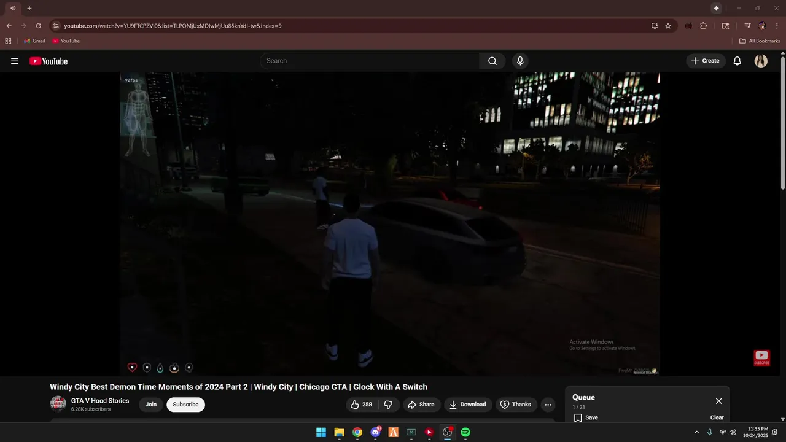The width and height of the screenshot is (786, 442).
Task: Open Windows Start menu
Action: pos(321,432)
